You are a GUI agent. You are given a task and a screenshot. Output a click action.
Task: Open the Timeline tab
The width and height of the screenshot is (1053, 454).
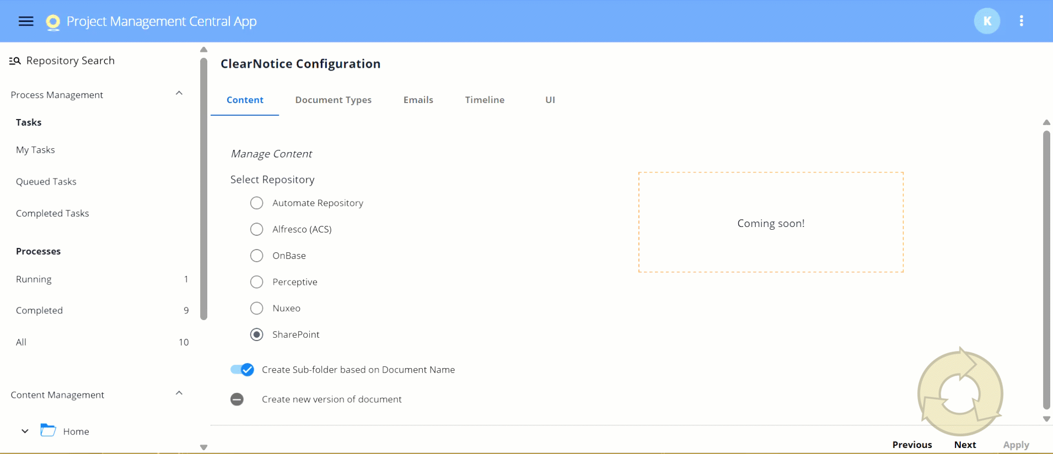click(485, 100)
